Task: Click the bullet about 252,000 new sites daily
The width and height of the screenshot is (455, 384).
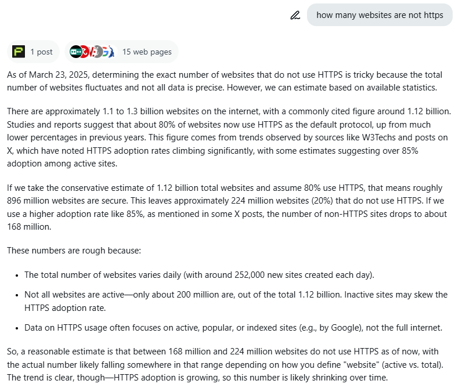Action: tap(200, 275)
